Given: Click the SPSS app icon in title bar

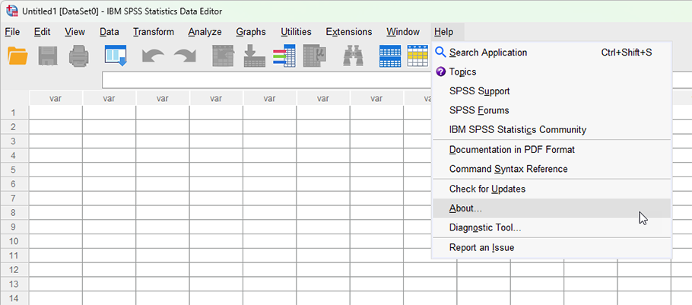Looking at the screenshot, I should [x=12, y=11].
